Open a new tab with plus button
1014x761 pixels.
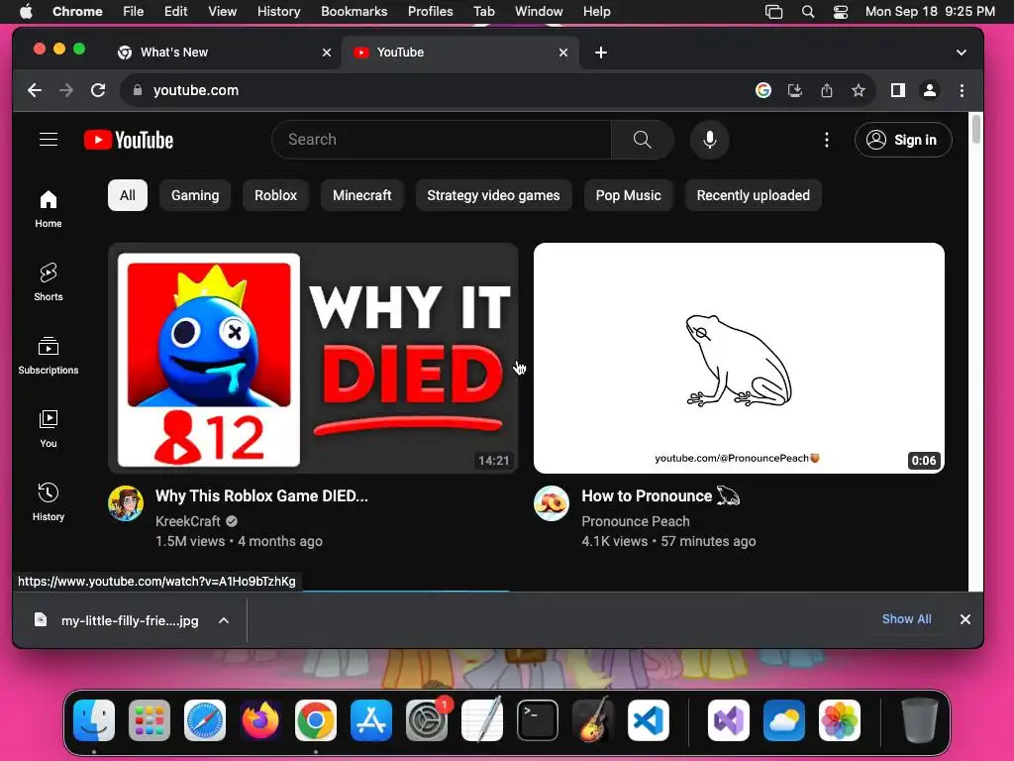(601, 53)
